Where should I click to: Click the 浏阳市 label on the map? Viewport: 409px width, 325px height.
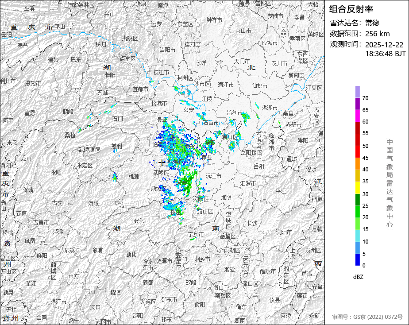[284, 232]
